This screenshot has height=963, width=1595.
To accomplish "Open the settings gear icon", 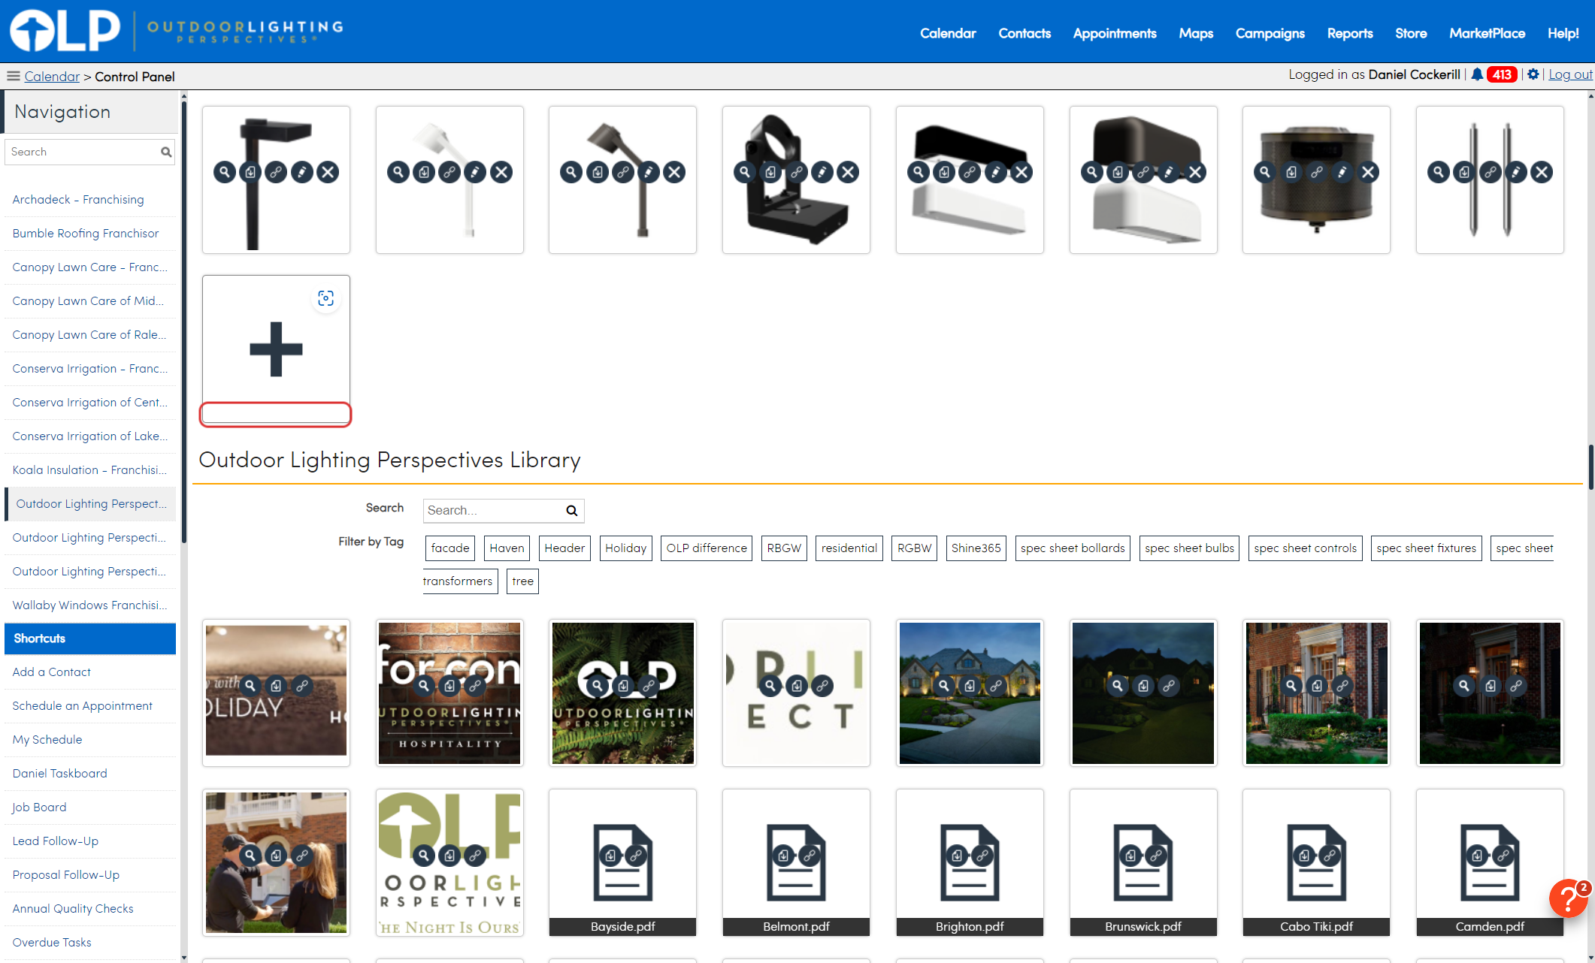I will 1533,74.
